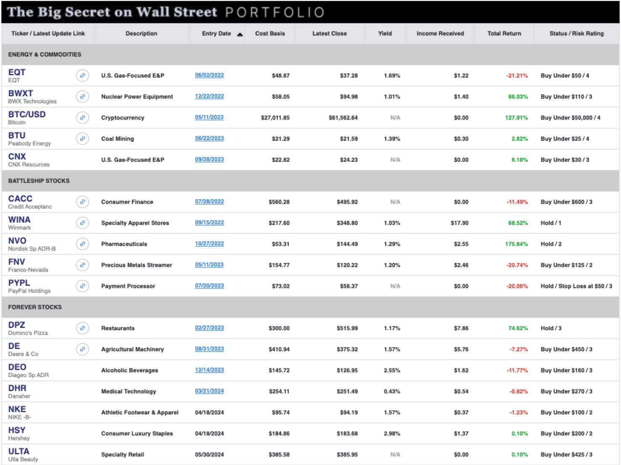Viewport: 621px width, 465px height.
Task: Click the 175.84% total return value
Action: coord(516,244)
